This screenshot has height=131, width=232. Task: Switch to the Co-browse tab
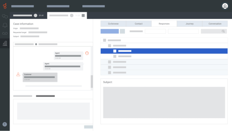[113, 24]
